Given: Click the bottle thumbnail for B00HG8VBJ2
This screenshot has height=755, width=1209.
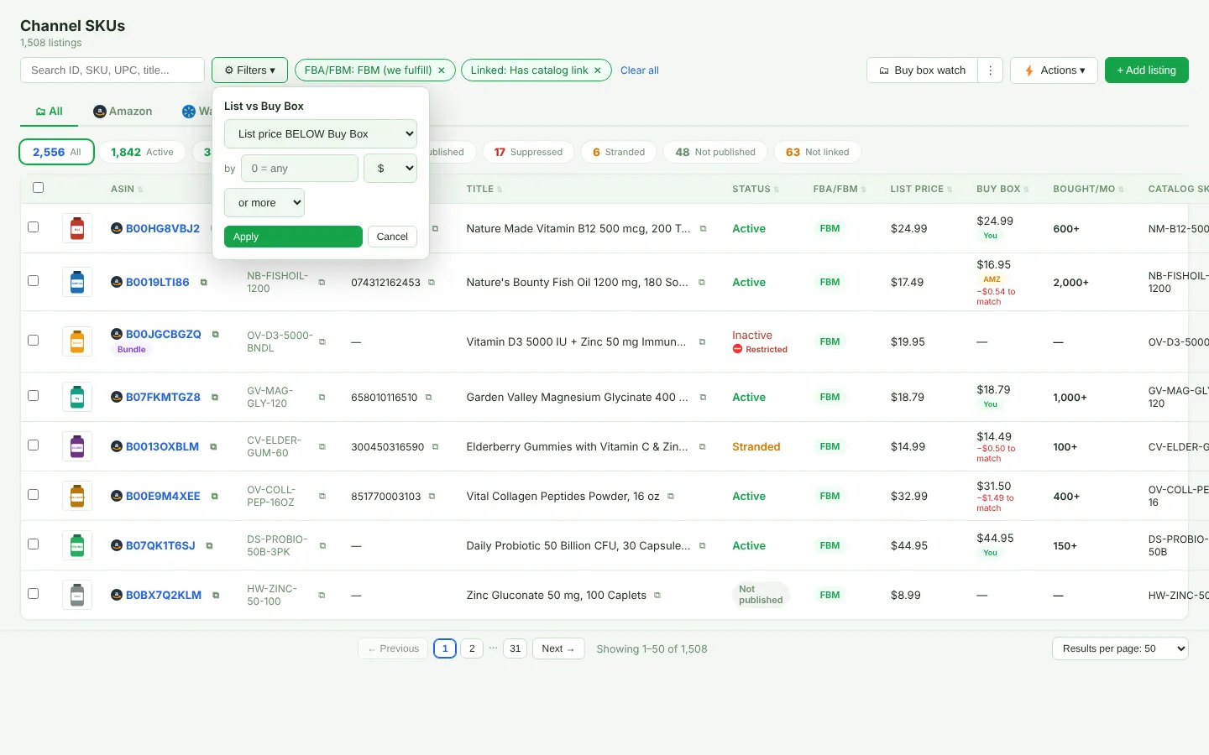Looking at the screenshot, I should [77, 228].
